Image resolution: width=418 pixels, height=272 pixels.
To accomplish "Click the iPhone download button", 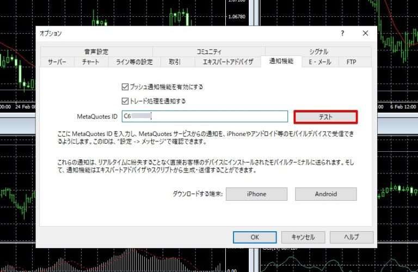I will 256,194.
